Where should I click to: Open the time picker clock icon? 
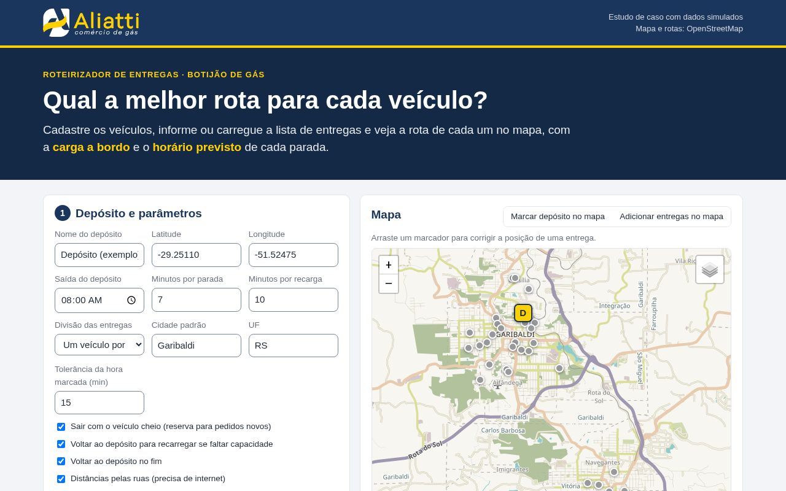pos(131,300)
